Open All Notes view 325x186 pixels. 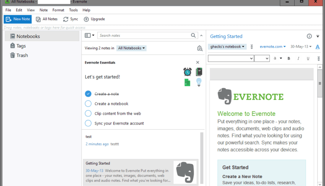[x=47, y=19]
